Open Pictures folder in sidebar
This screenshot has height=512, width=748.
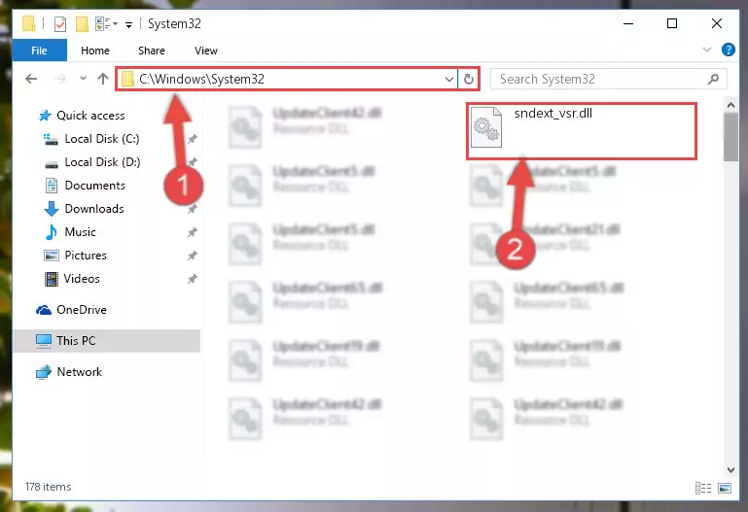pos(86,256)
